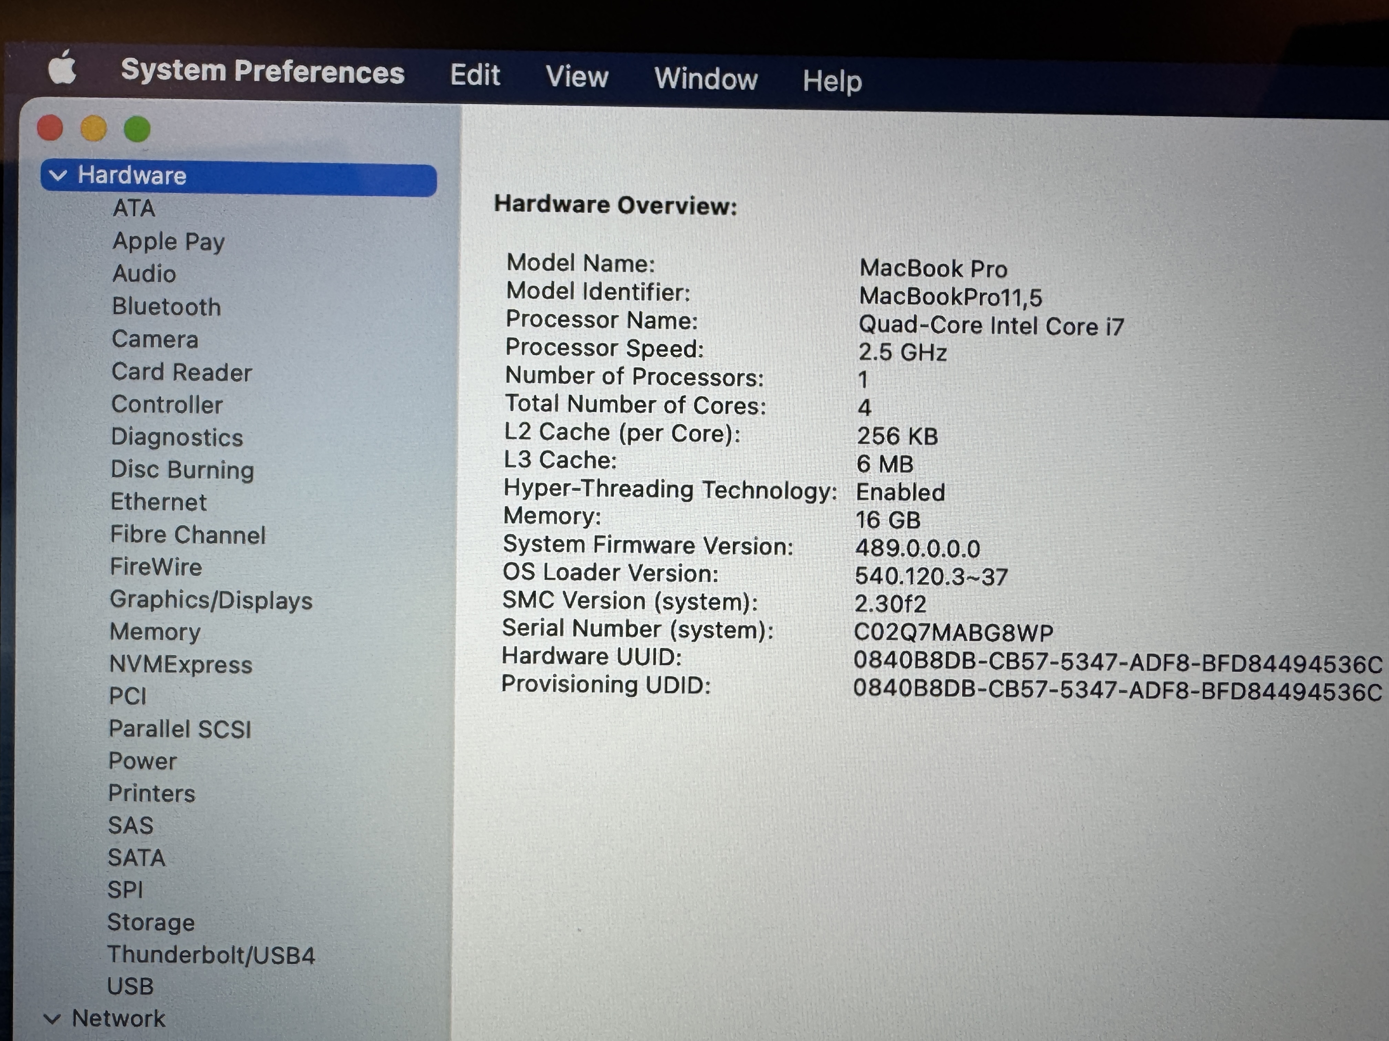
Task: Click the System Preferences app menu
Action: 263,72
